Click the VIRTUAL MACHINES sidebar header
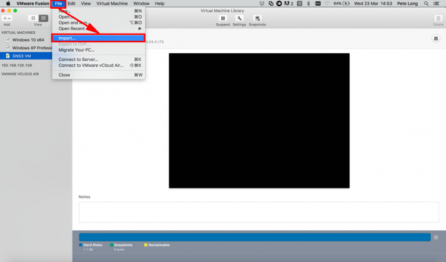The height and width of the screenshot is (262, 446). (x=18, y=32)
